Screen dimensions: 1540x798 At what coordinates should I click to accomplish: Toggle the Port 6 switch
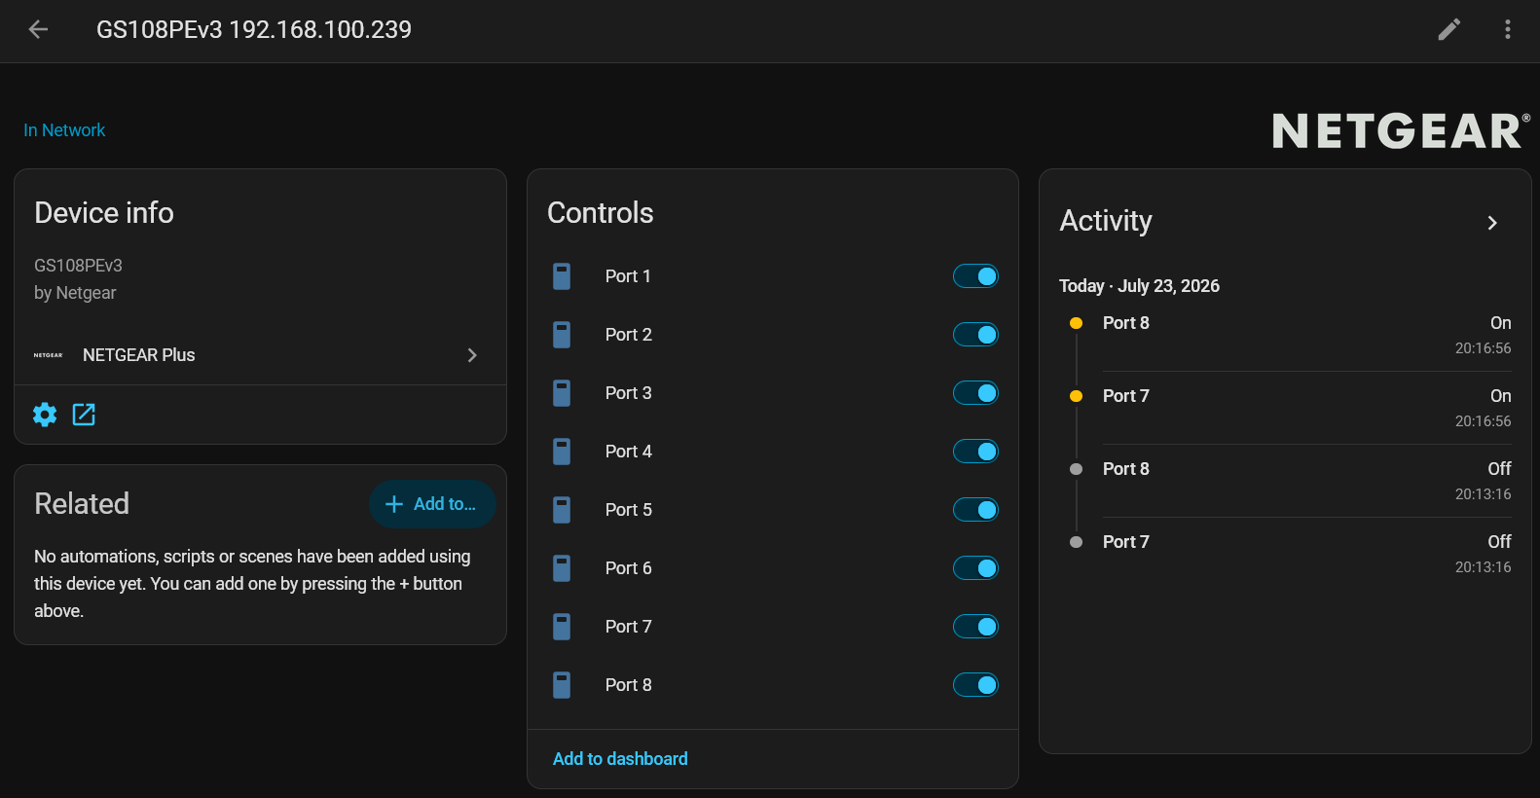975,568
